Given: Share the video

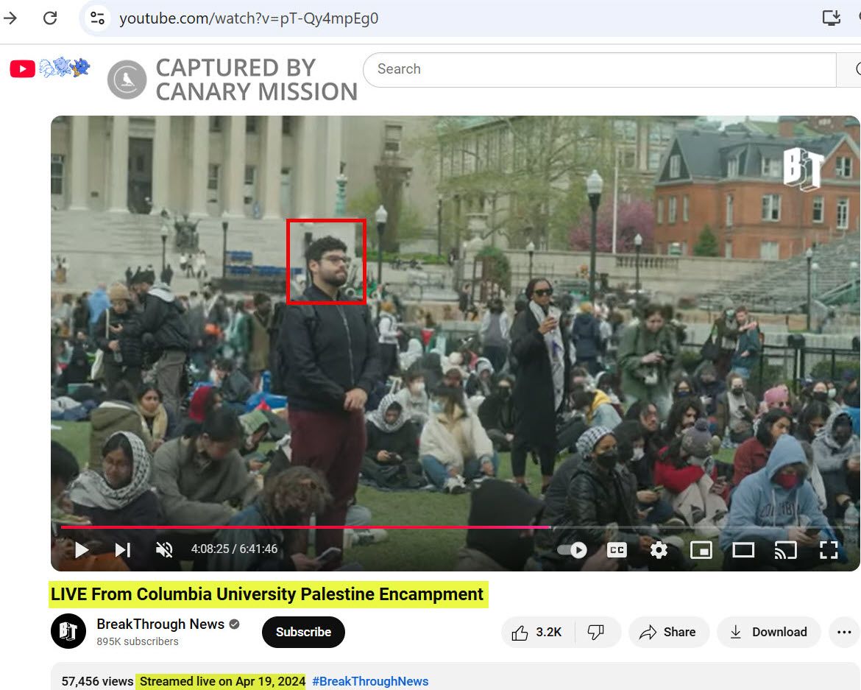Looking at the screenshot, I should (667, 632).
